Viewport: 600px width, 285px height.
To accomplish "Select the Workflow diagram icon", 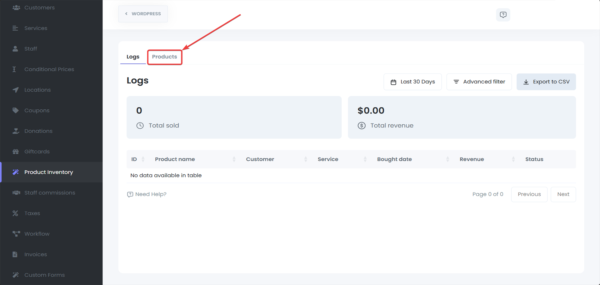I will coord(15,233).
